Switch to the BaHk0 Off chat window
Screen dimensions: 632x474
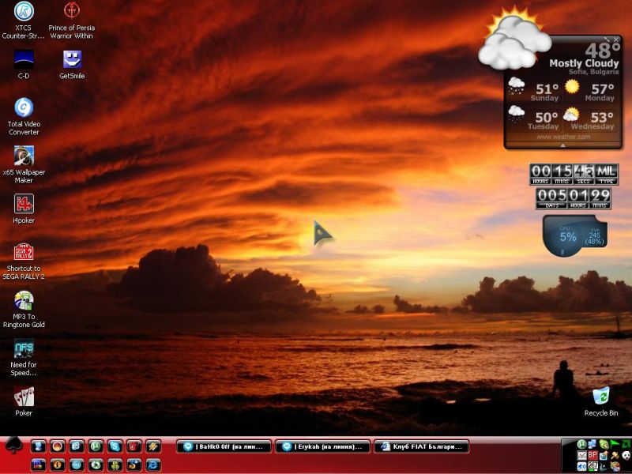(224, 446)
